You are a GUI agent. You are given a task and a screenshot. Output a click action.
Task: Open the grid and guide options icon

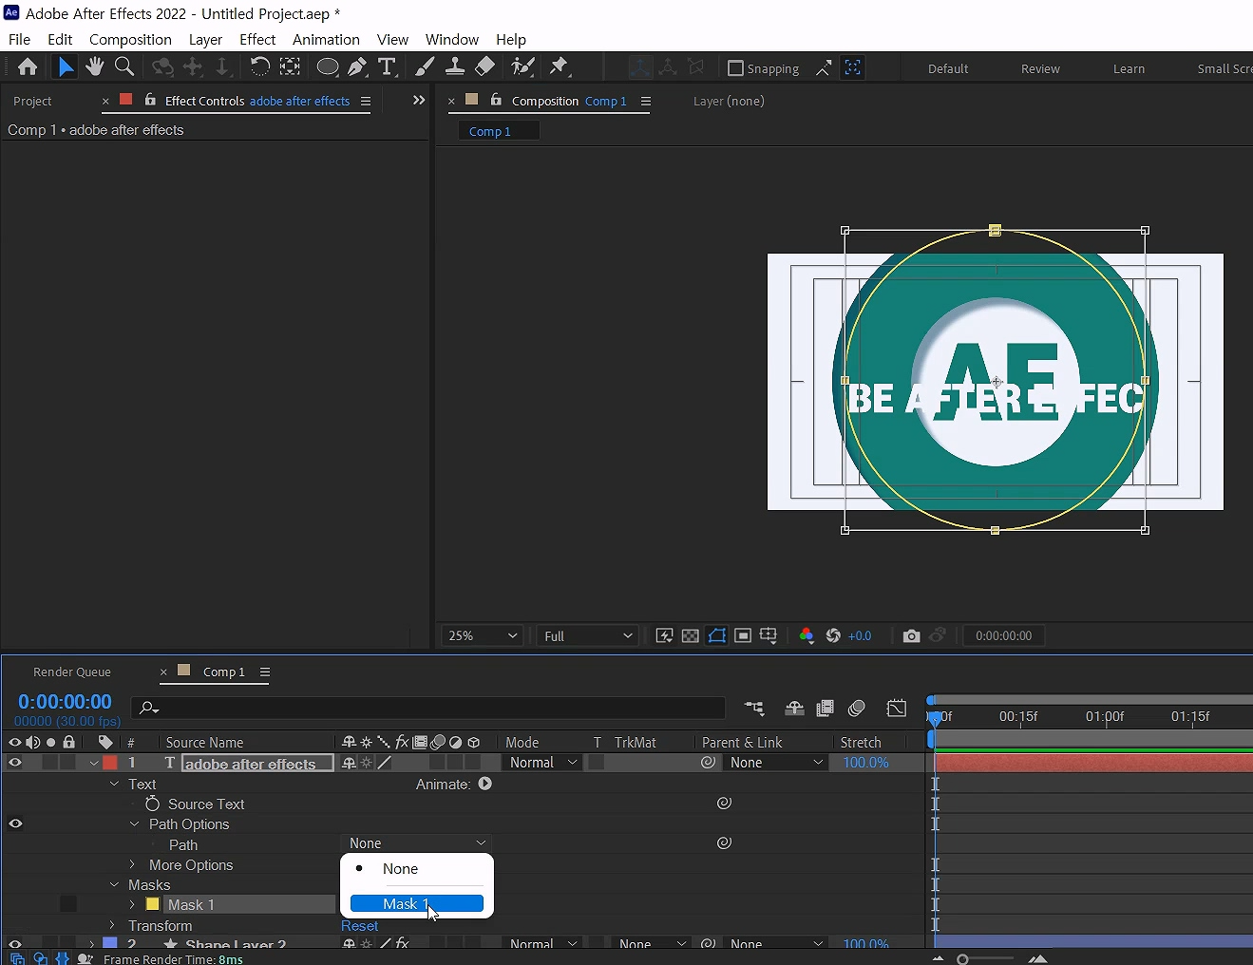coord(769,635)
